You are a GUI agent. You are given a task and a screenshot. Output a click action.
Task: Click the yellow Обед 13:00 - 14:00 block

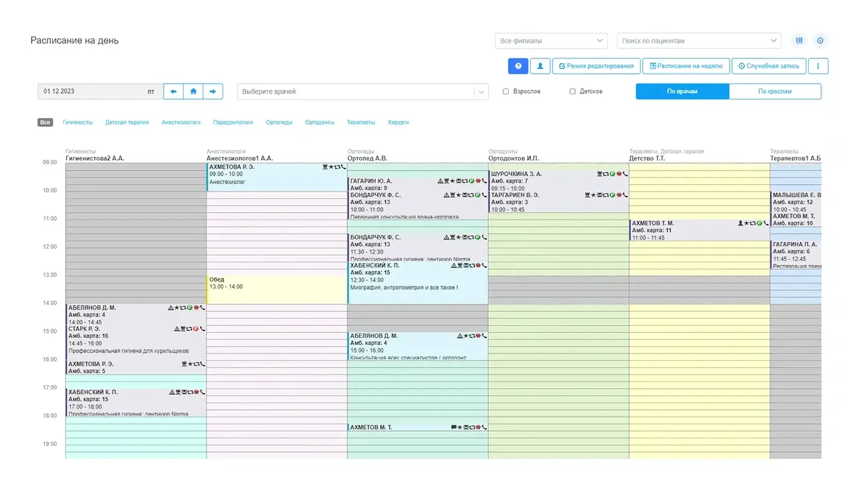pyautogui.click(x=277, y=290)
